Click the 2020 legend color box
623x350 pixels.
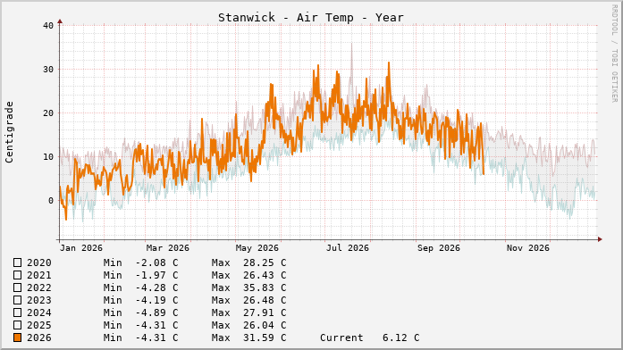point(18,262)
